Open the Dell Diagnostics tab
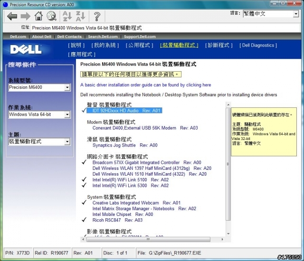This screenshot has height=261, width=304. pos(258,45)
